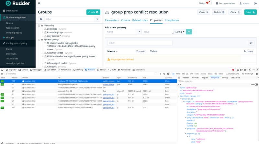Click the Clone group button
The width and height of the screenshot is (259, 144).
(235, 12)
